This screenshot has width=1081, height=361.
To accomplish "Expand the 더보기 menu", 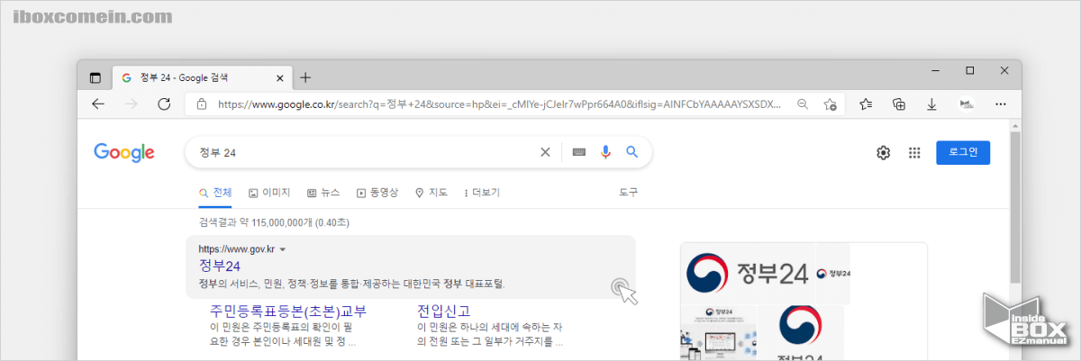I will 482,193.
